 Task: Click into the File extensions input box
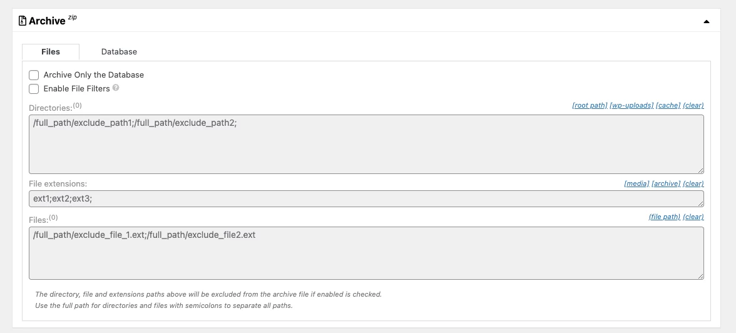pos(366,198)
